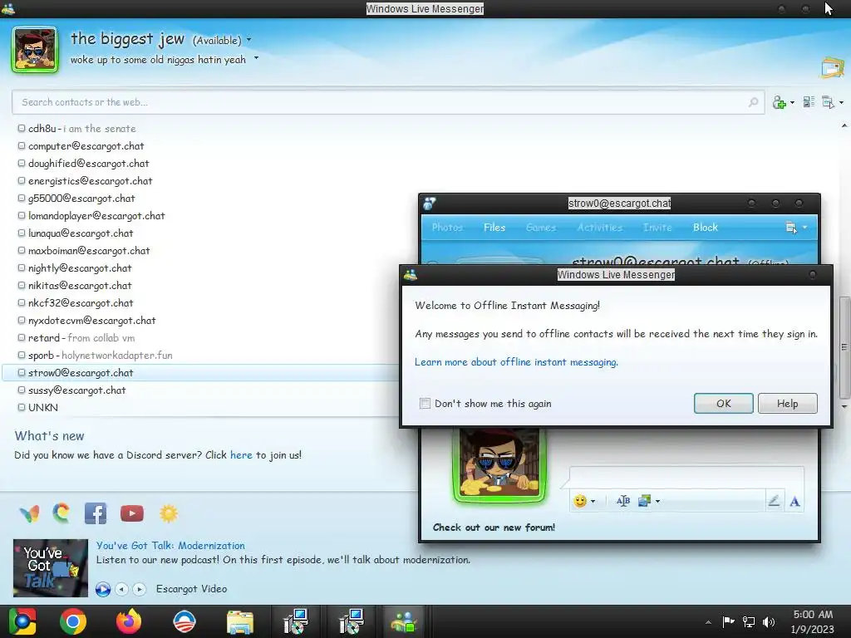Select contact g55000@escargot.chat
The height and width of the screenshot is (638, 851).
(76, 198)
